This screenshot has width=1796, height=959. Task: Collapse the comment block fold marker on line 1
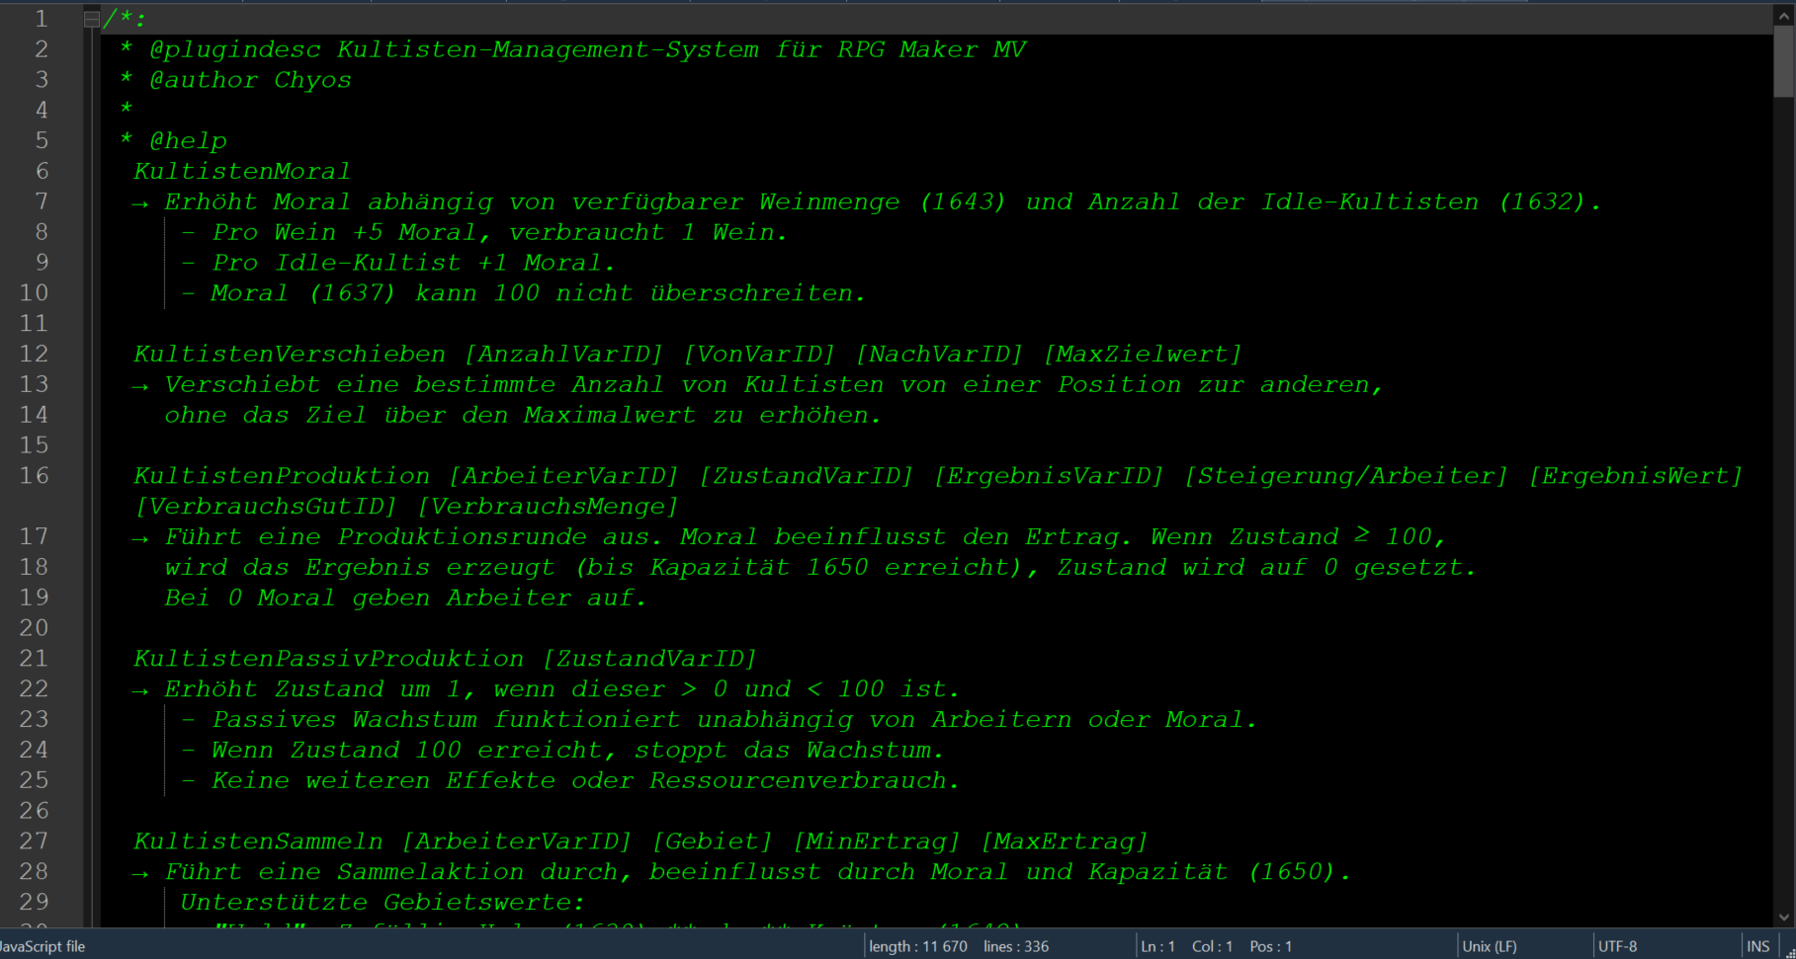click(x=91, y=19)
